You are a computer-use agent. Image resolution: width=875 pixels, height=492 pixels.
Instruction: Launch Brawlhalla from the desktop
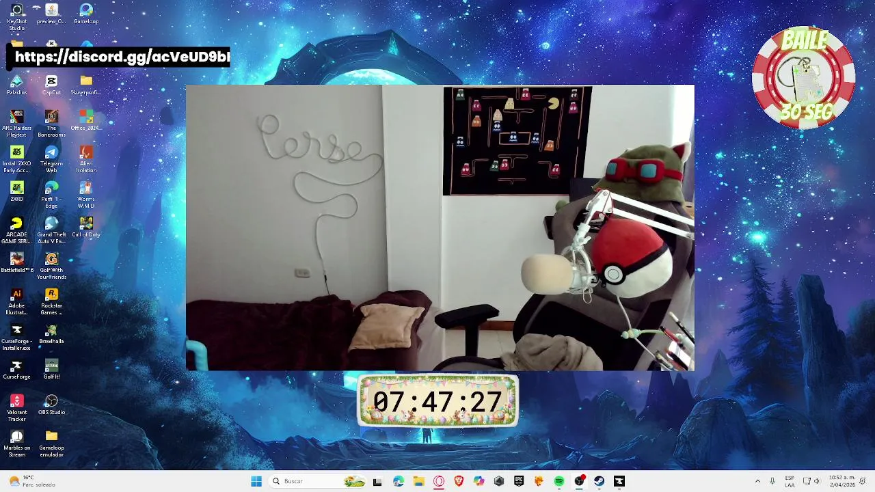(51, 333)
